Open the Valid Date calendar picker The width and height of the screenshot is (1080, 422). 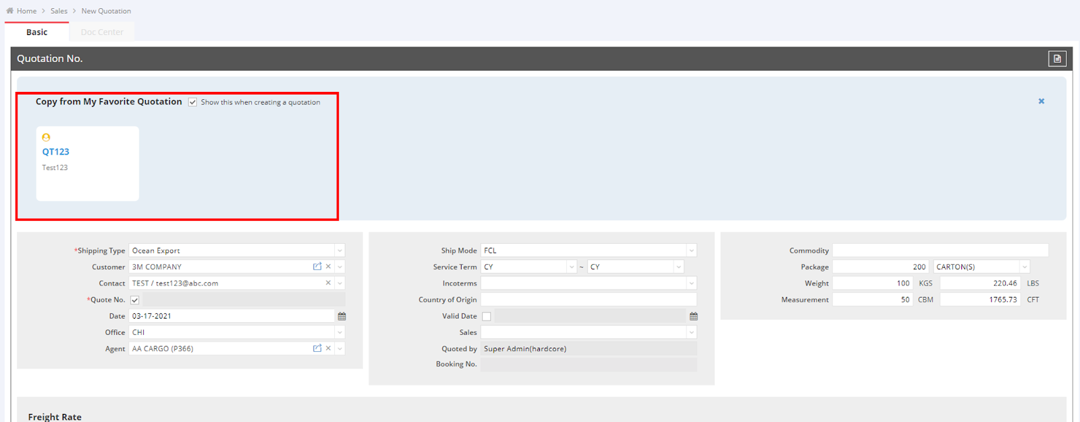pos(693,316)
